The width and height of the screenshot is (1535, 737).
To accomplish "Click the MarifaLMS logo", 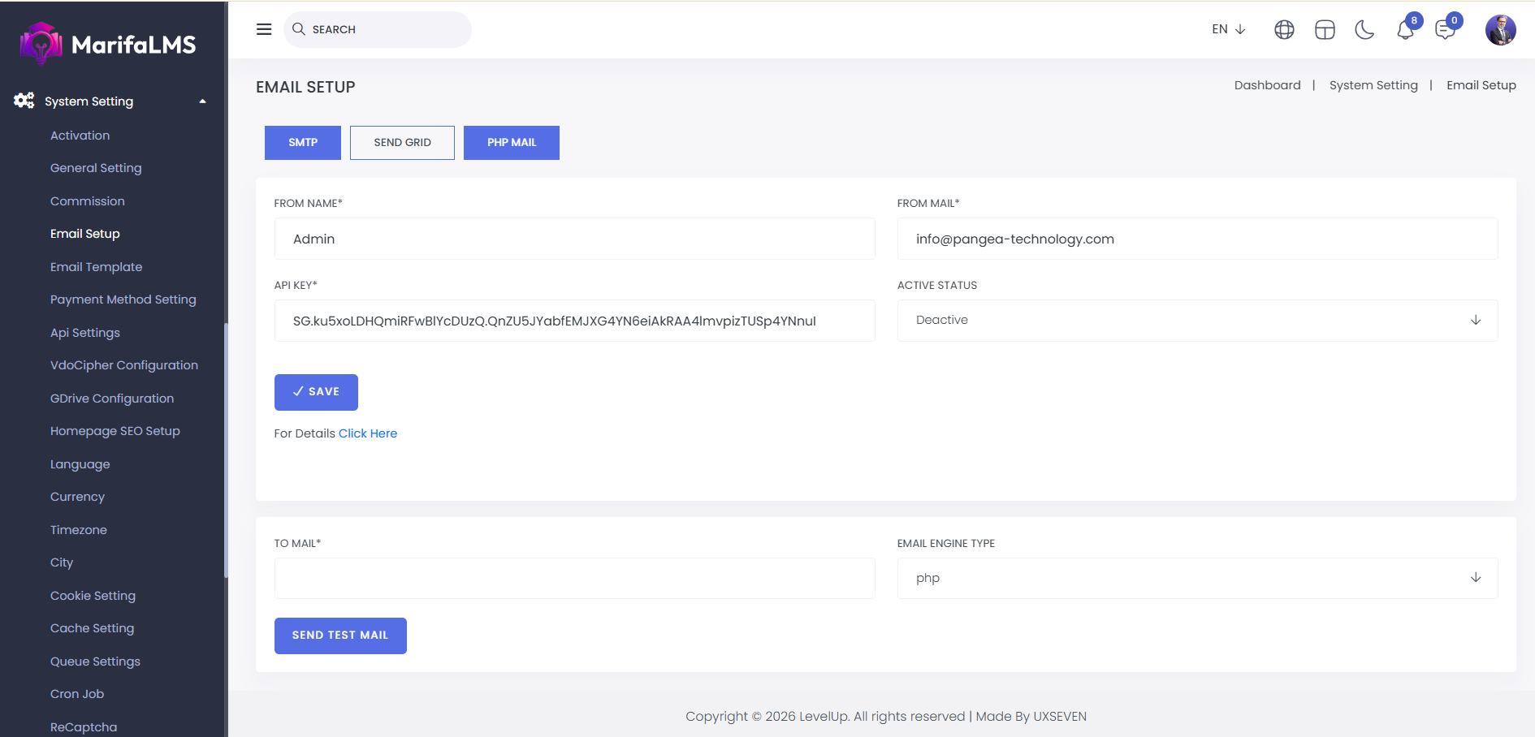I will click(x=108, y=44).
